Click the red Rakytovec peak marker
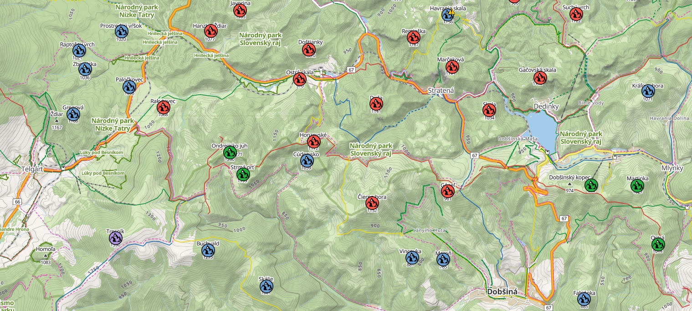 click(164, 107)
